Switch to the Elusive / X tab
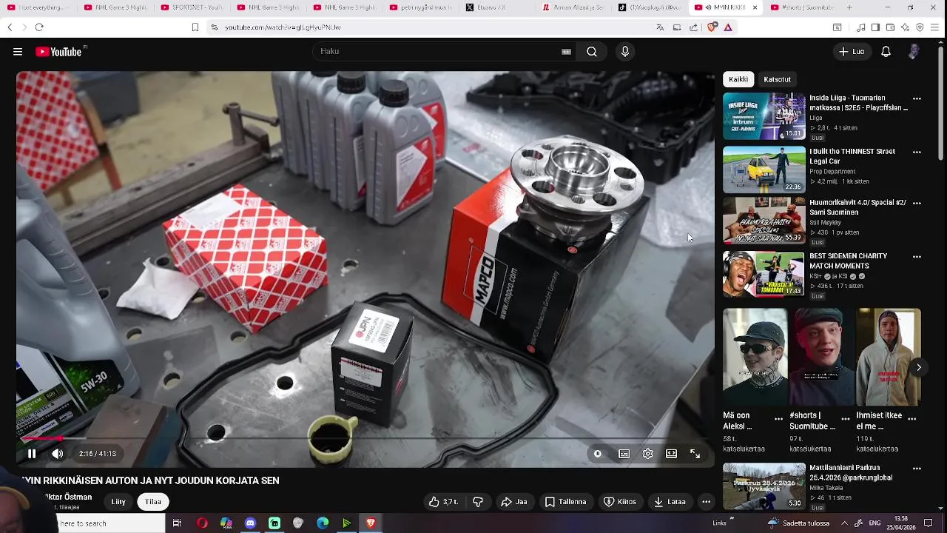Viewport: 947px width, 533px height. (x=496, y=7)
